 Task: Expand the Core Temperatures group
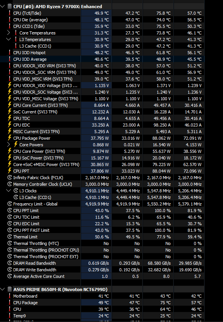(9, 33)
